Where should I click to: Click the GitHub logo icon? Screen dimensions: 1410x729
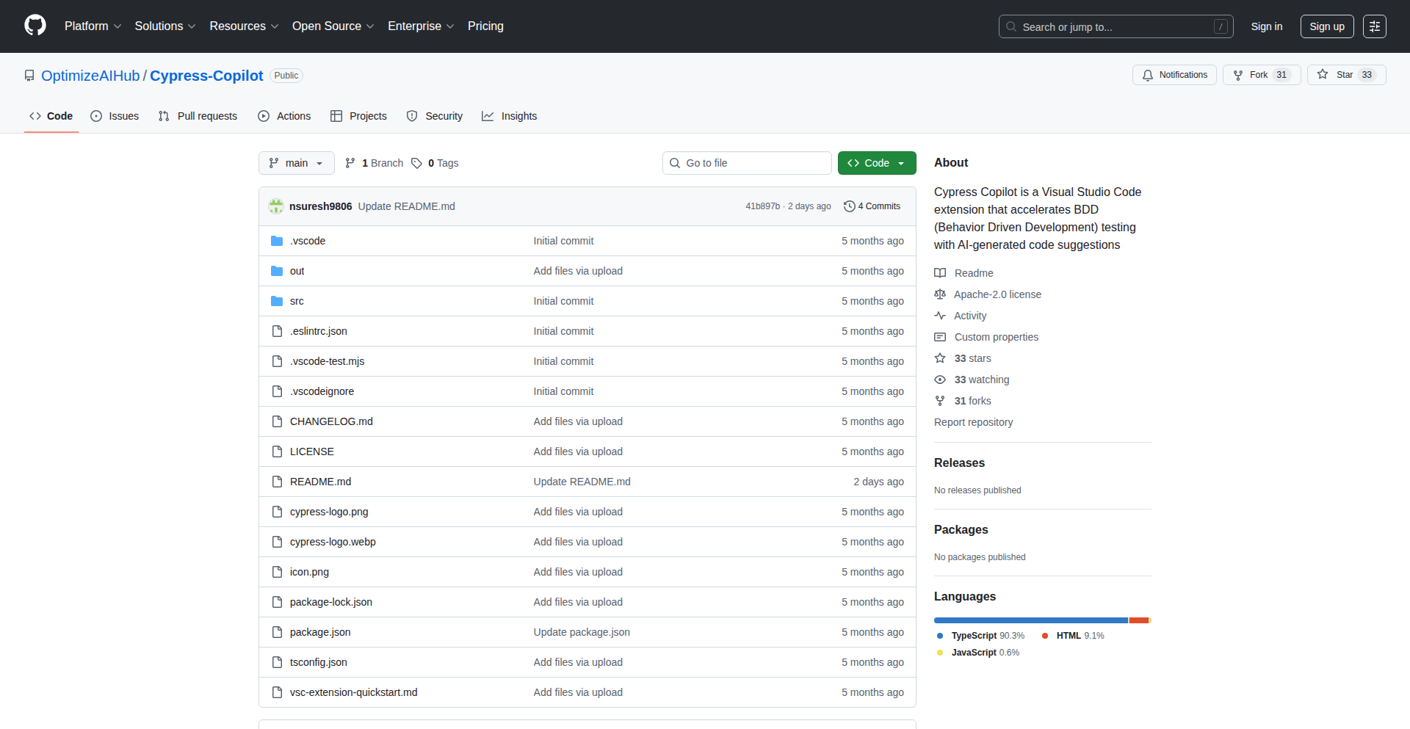pos(35,26)
